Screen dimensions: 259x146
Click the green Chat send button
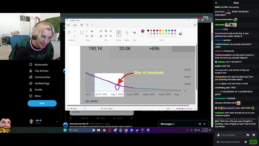click(253, 142)
